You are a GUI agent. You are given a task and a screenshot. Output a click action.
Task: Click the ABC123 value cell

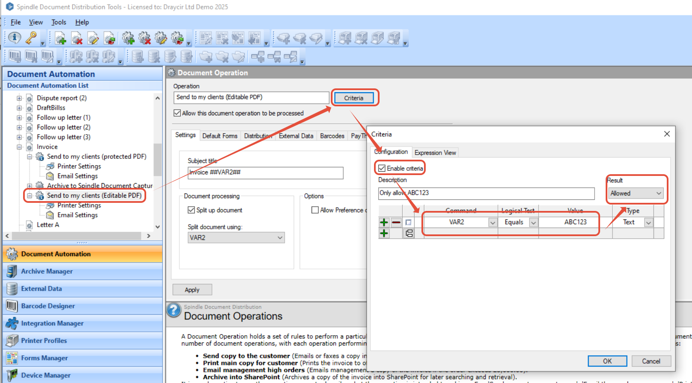575,222
